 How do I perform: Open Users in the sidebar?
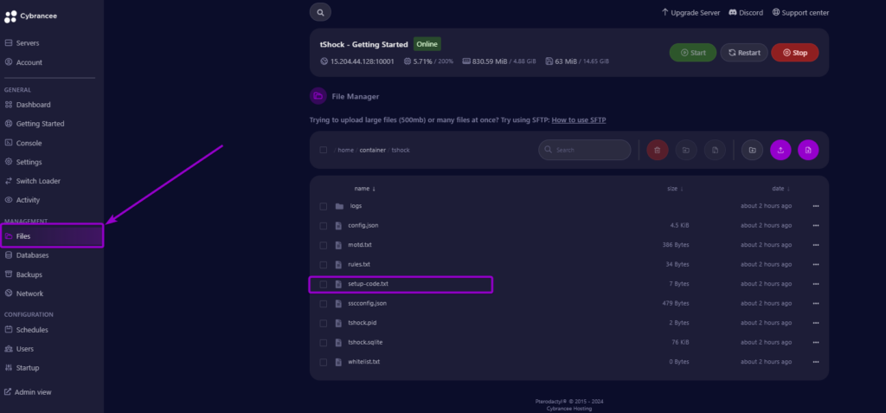pyautogui.click(x=19, y=349)
